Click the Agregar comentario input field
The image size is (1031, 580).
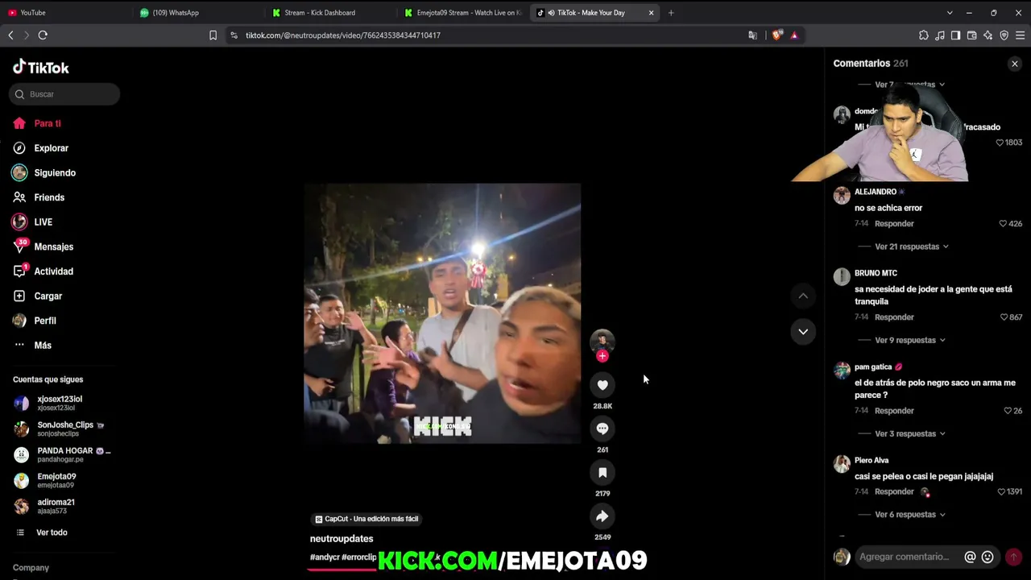pyautogui.click(x=905, y=557)
